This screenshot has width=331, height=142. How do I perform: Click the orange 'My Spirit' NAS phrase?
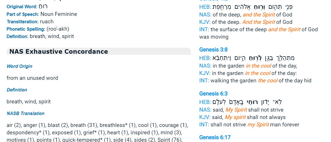point(236,110)
